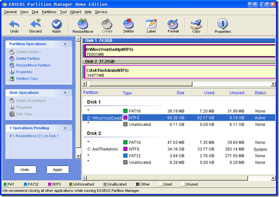Click the Disk 1 74.5GB header bar
This screenshot has width=279, height=197.
click(179, 41)
